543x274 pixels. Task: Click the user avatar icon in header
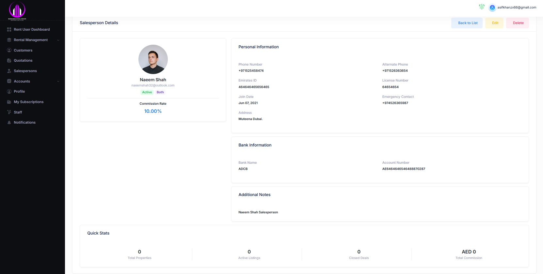tap(492, 8)
